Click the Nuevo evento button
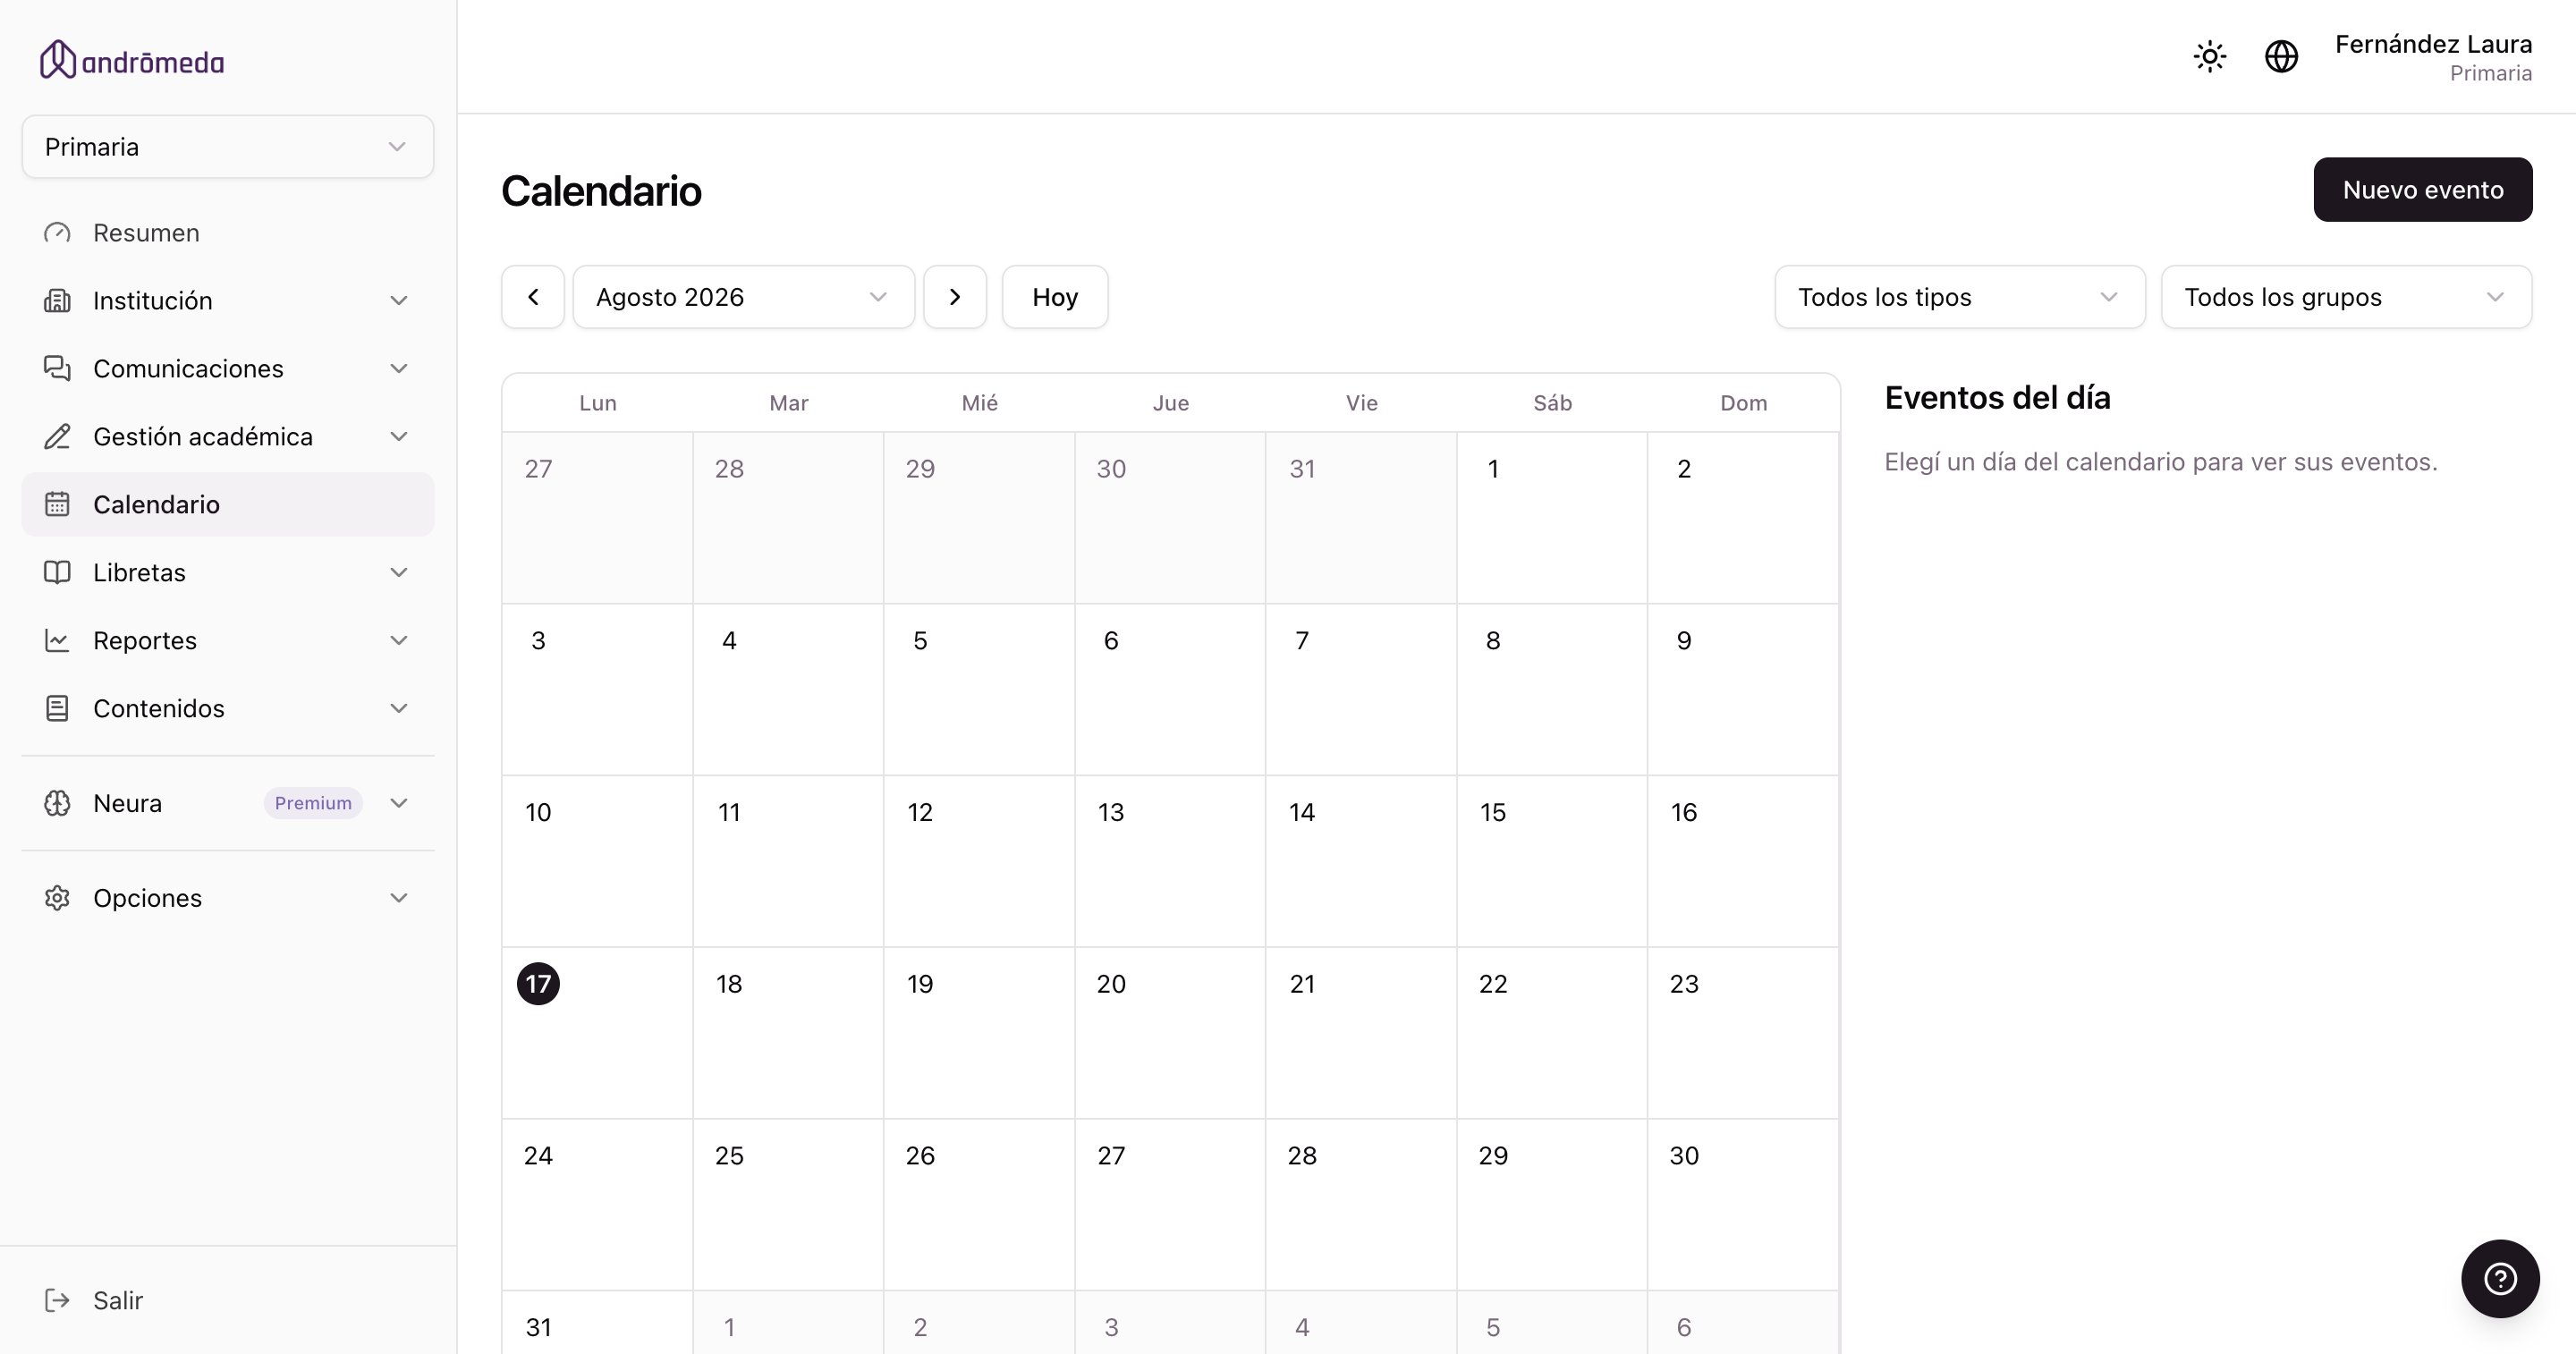 pyautogui.click(x=2422, y=190)
